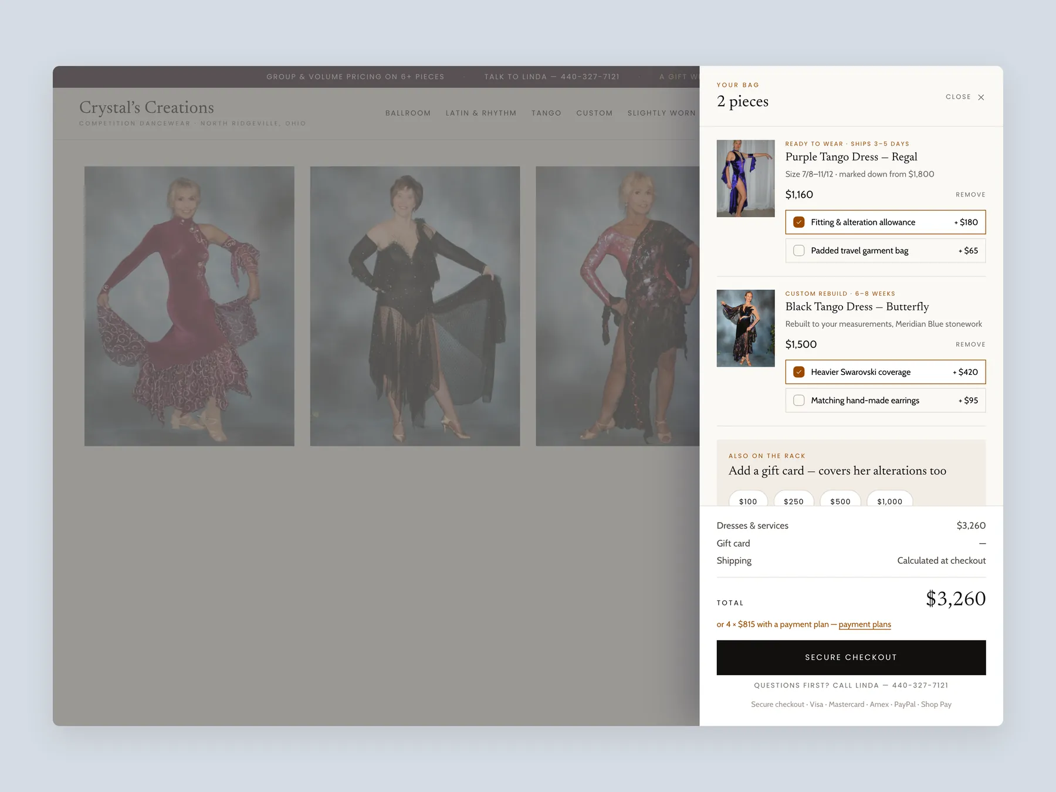Click Purple Tango Dress — Regal title
The height and width of the screenshot is (792, 1056).
851,157
